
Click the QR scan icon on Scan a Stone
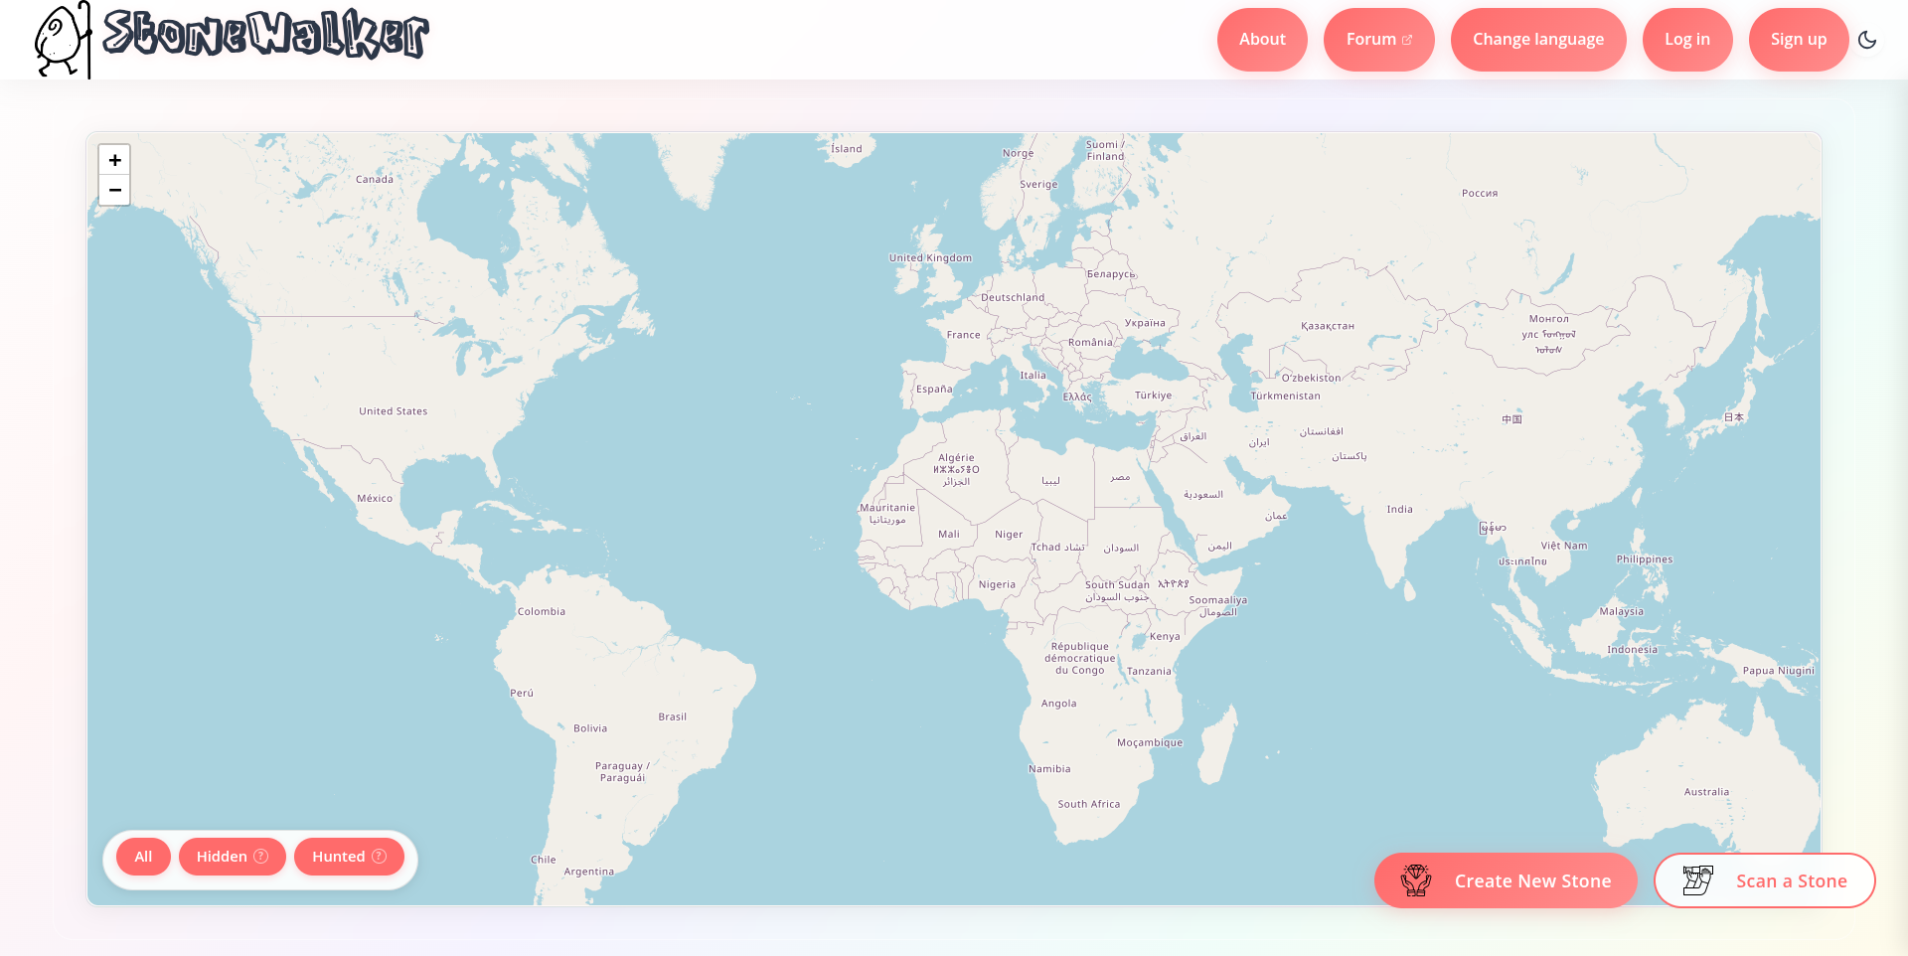point(1697,880)
